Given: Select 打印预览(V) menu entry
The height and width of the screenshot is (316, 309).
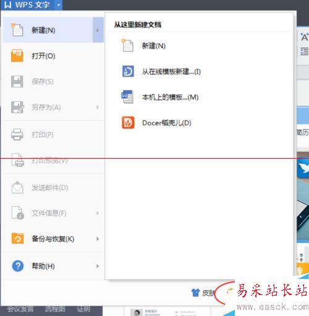Looking at the screenshot, I should (x=53, y=160).
